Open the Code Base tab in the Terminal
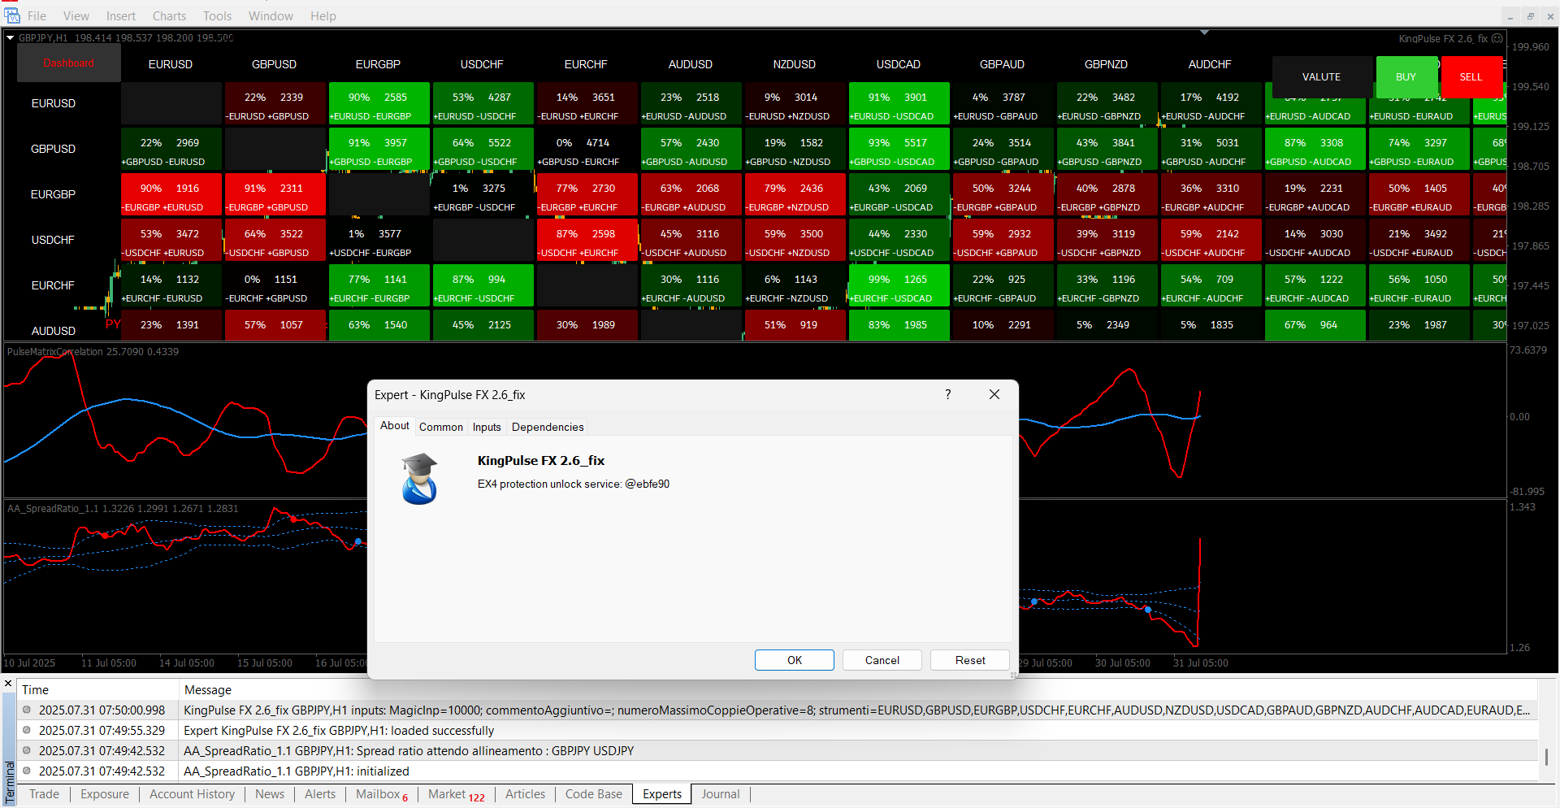The height and width of the screenshot is (808, 1560). coord(594,794)
